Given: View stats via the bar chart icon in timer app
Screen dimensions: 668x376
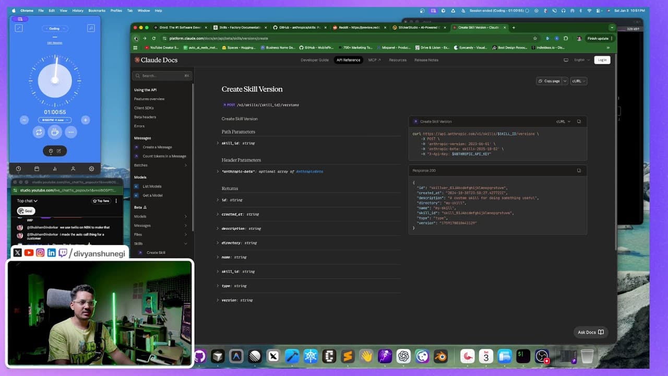Looking at the screenshot, I should pyautogui.click(x=55, y=168).
